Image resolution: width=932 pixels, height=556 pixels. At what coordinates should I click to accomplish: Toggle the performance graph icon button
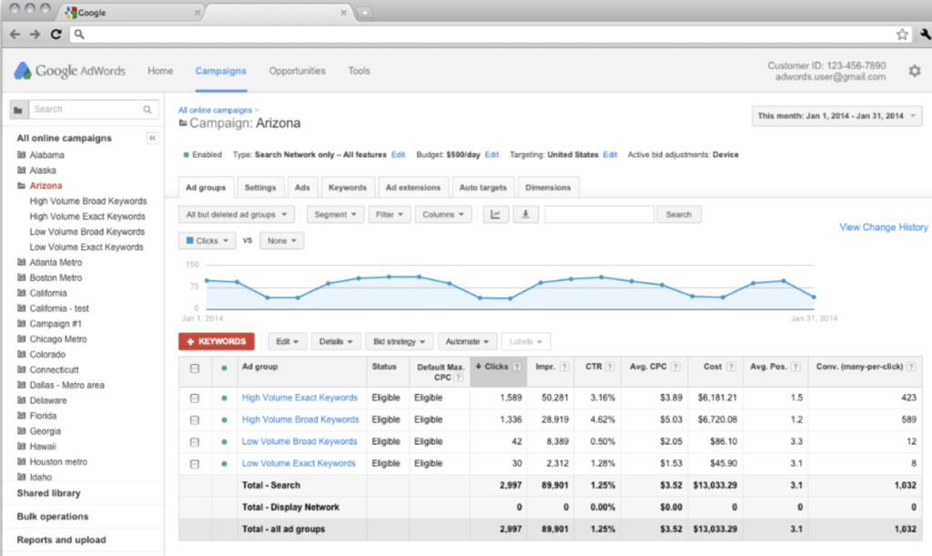point(495,215)
